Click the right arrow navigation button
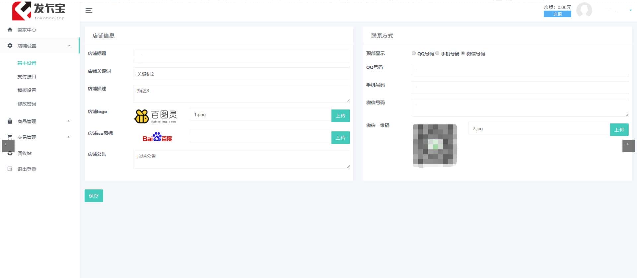The height and width of the screenshot is (278, 637). point(628,146)
